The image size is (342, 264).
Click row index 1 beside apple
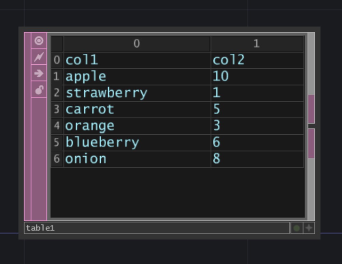click(57, 77)
